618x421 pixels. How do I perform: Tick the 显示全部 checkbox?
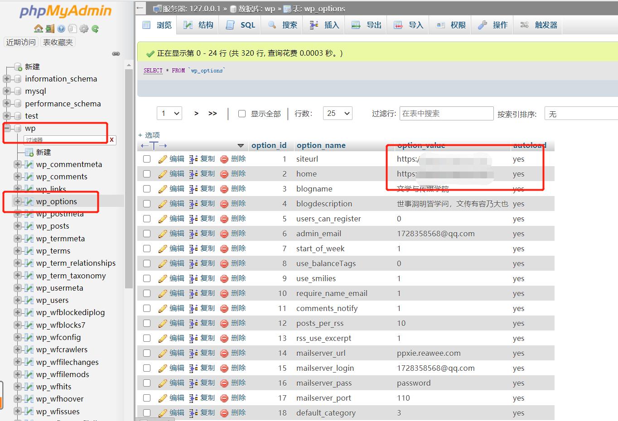click(242, 114)
